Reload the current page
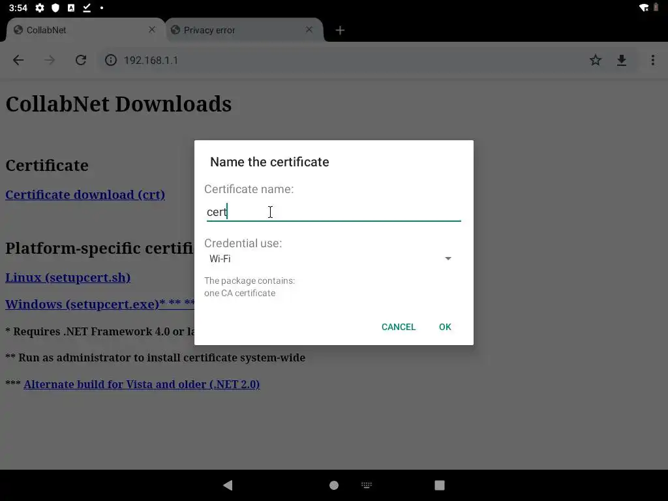Viewport: 668px width, 501px height. tap(81, 60)
